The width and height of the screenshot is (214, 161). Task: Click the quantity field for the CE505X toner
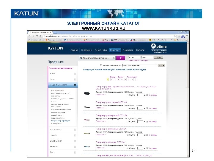140,95
